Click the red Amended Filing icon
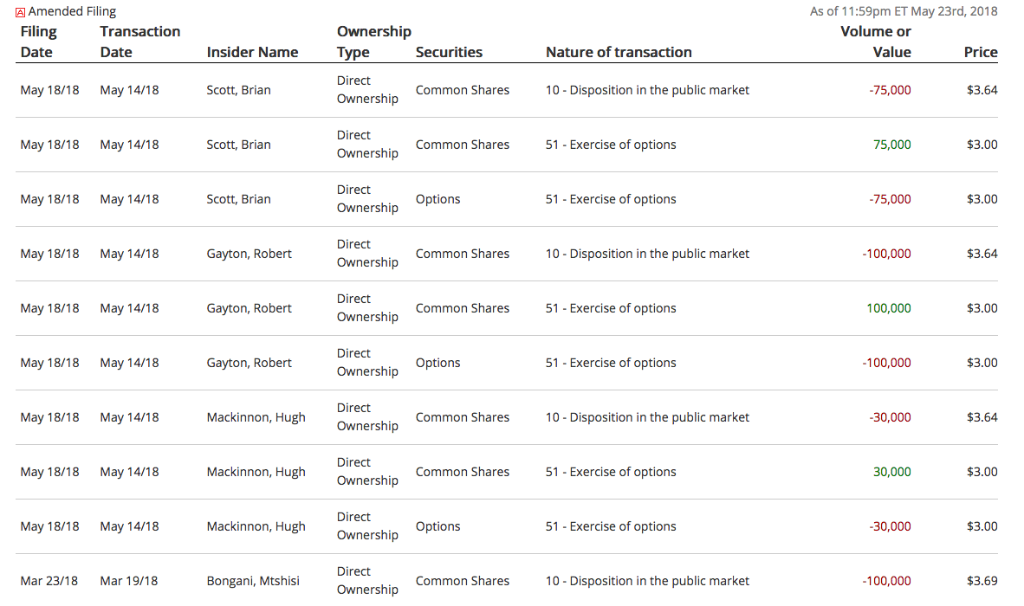The height and width of the screenshot is (606, 1024). (x=21, y=12)
